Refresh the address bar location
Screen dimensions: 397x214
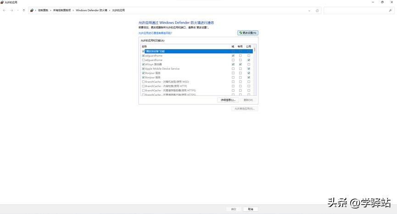point(317,11)
